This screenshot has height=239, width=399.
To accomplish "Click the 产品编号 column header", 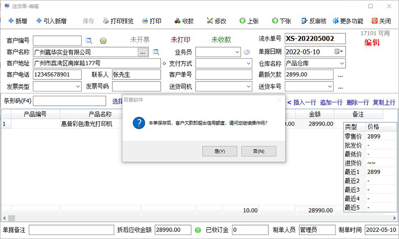I will pyautogui.click(x=35, y=114).
